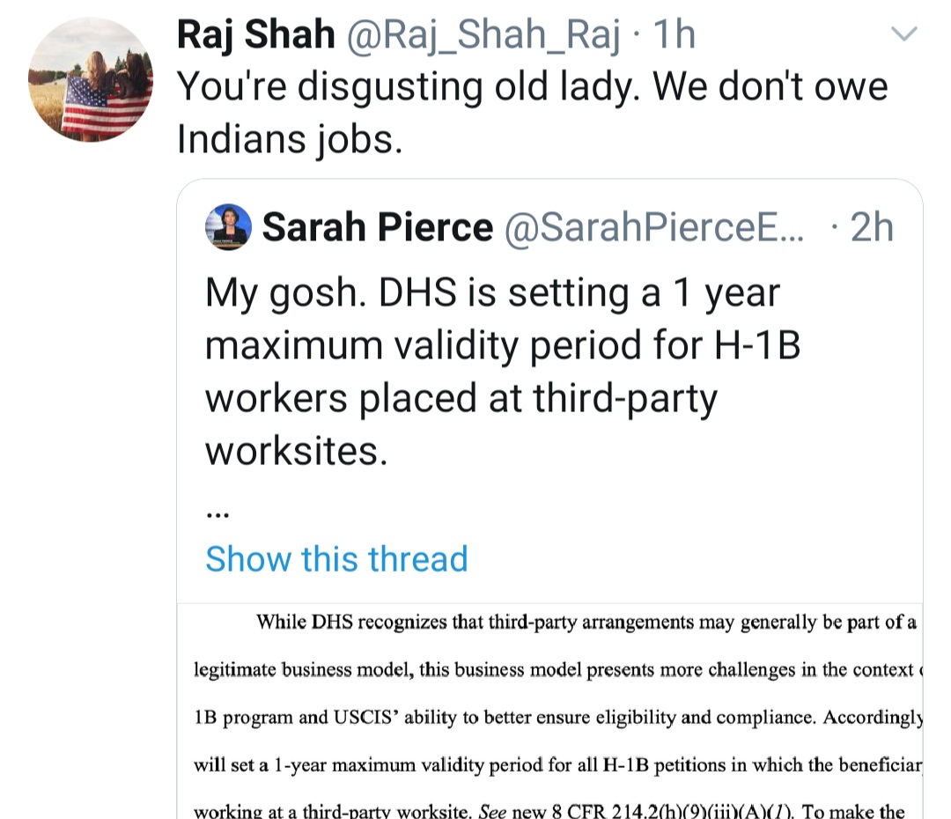Image resolution: width=951 pixels, height=819 pixels.
Task: Click the @Raj_Shah_Raj handle
Action: coord(485,35)
